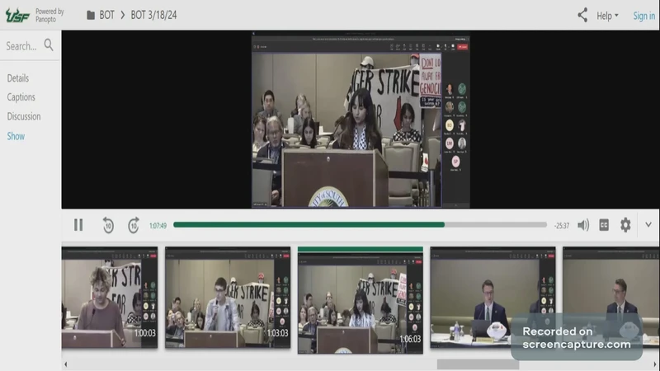Click the thumbnail strip right scroll arrow
Viewport: 660px width, 371px height.
[655, 364]
